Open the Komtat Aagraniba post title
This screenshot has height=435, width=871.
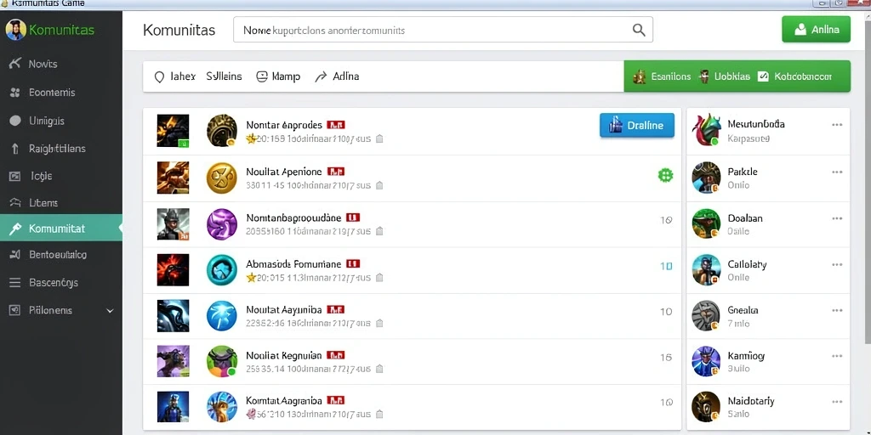(284, 400)
